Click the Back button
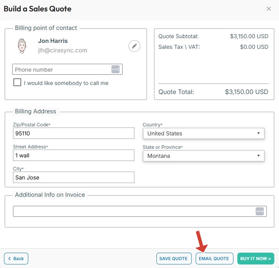The width and height of the screenshot is (279, 268). [16, 259]
